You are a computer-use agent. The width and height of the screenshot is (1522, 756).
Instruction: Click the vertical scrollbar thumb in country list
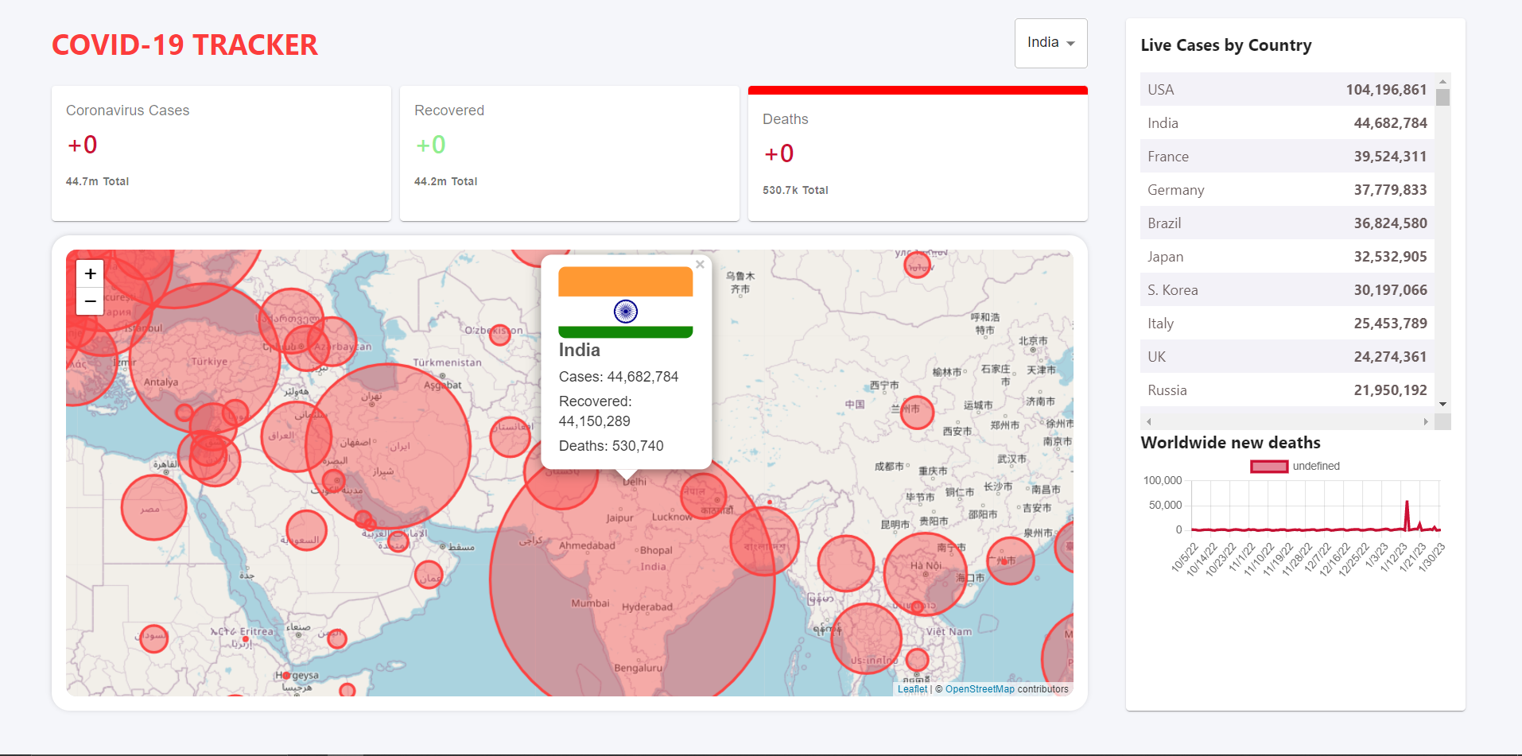1442,97
